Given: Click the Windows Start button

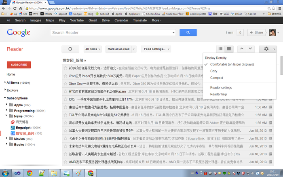Looking at the screenshot, I should pyautogui.click(x=5, y=173).
